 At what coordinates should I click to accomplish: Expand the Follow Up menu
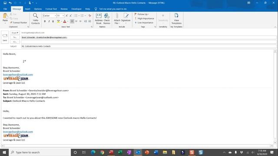click(142, 14)
